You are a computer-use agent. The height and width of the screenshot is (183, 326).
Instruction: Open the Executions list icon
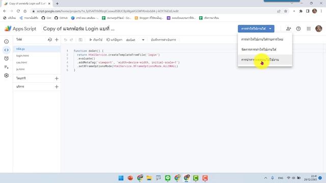7,67
